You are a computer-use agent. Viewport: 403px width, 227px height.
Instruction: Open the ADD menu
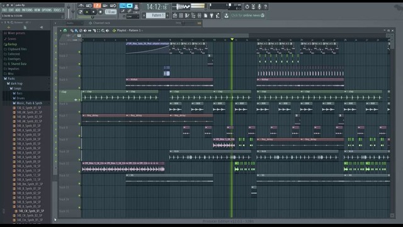pos(18,10)
